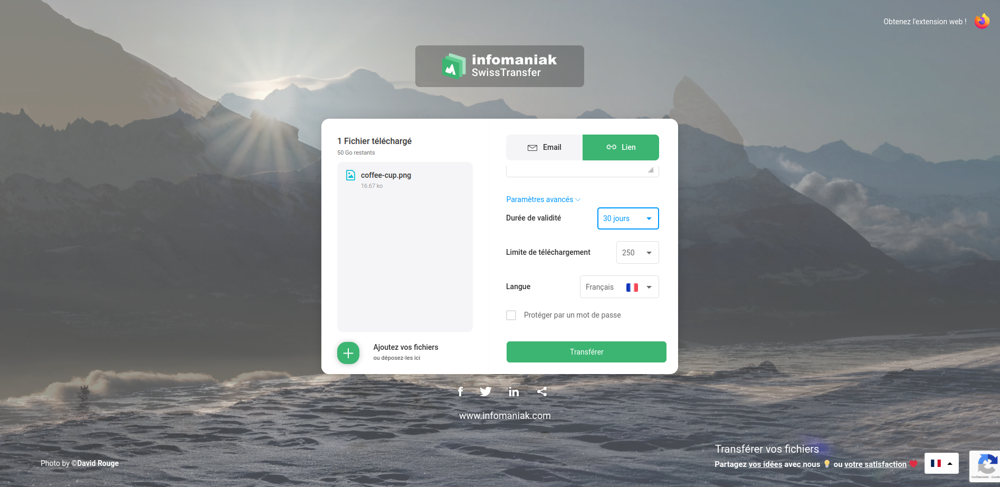This screenshot has height=487, width=1000.
Task: Open the Facebook share icon
Action: pos(460,391)
